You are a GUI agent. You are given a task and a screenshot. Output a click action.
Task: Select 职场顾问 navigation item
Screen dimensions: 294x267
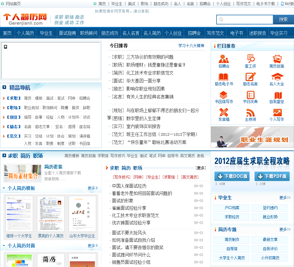[x=89, y=33]
